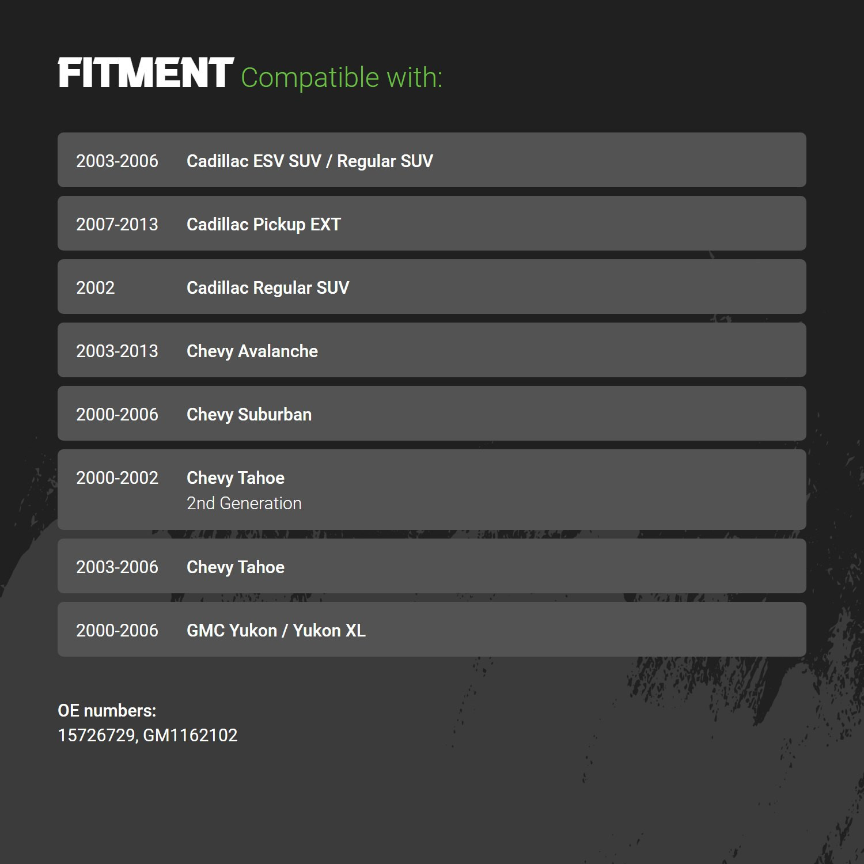The image size is (864, 864).
Task: Select the GMC Yukon / Yukon XL row
Action: 432,630
